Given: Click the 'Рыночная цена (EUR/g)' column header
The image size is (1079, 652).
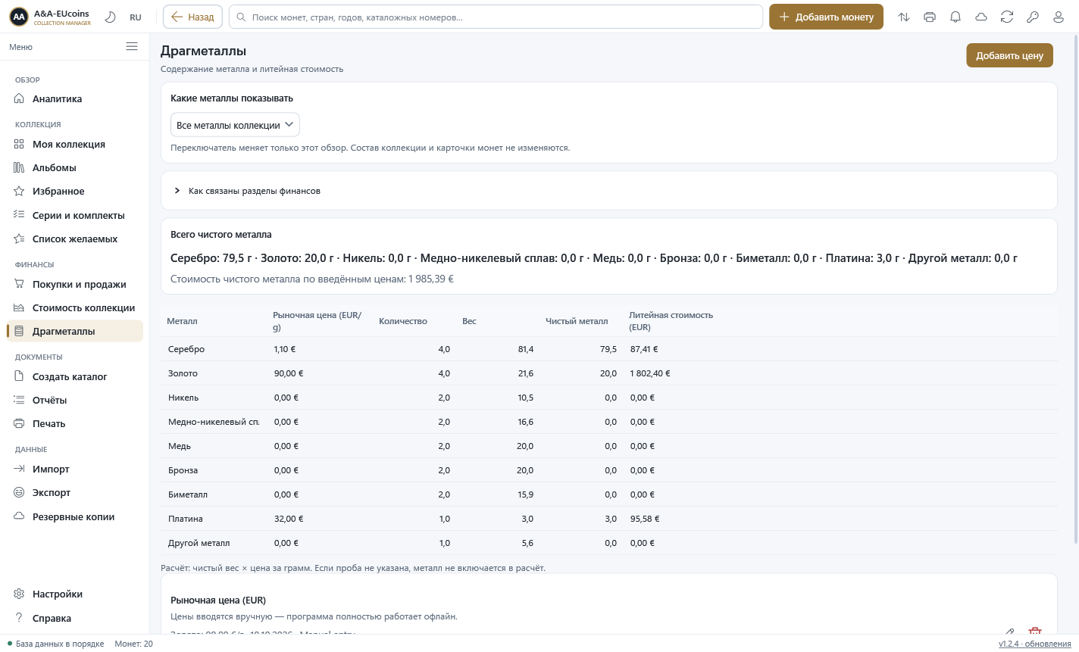Looking at the screenshot, I should click(x=317, y=321).
